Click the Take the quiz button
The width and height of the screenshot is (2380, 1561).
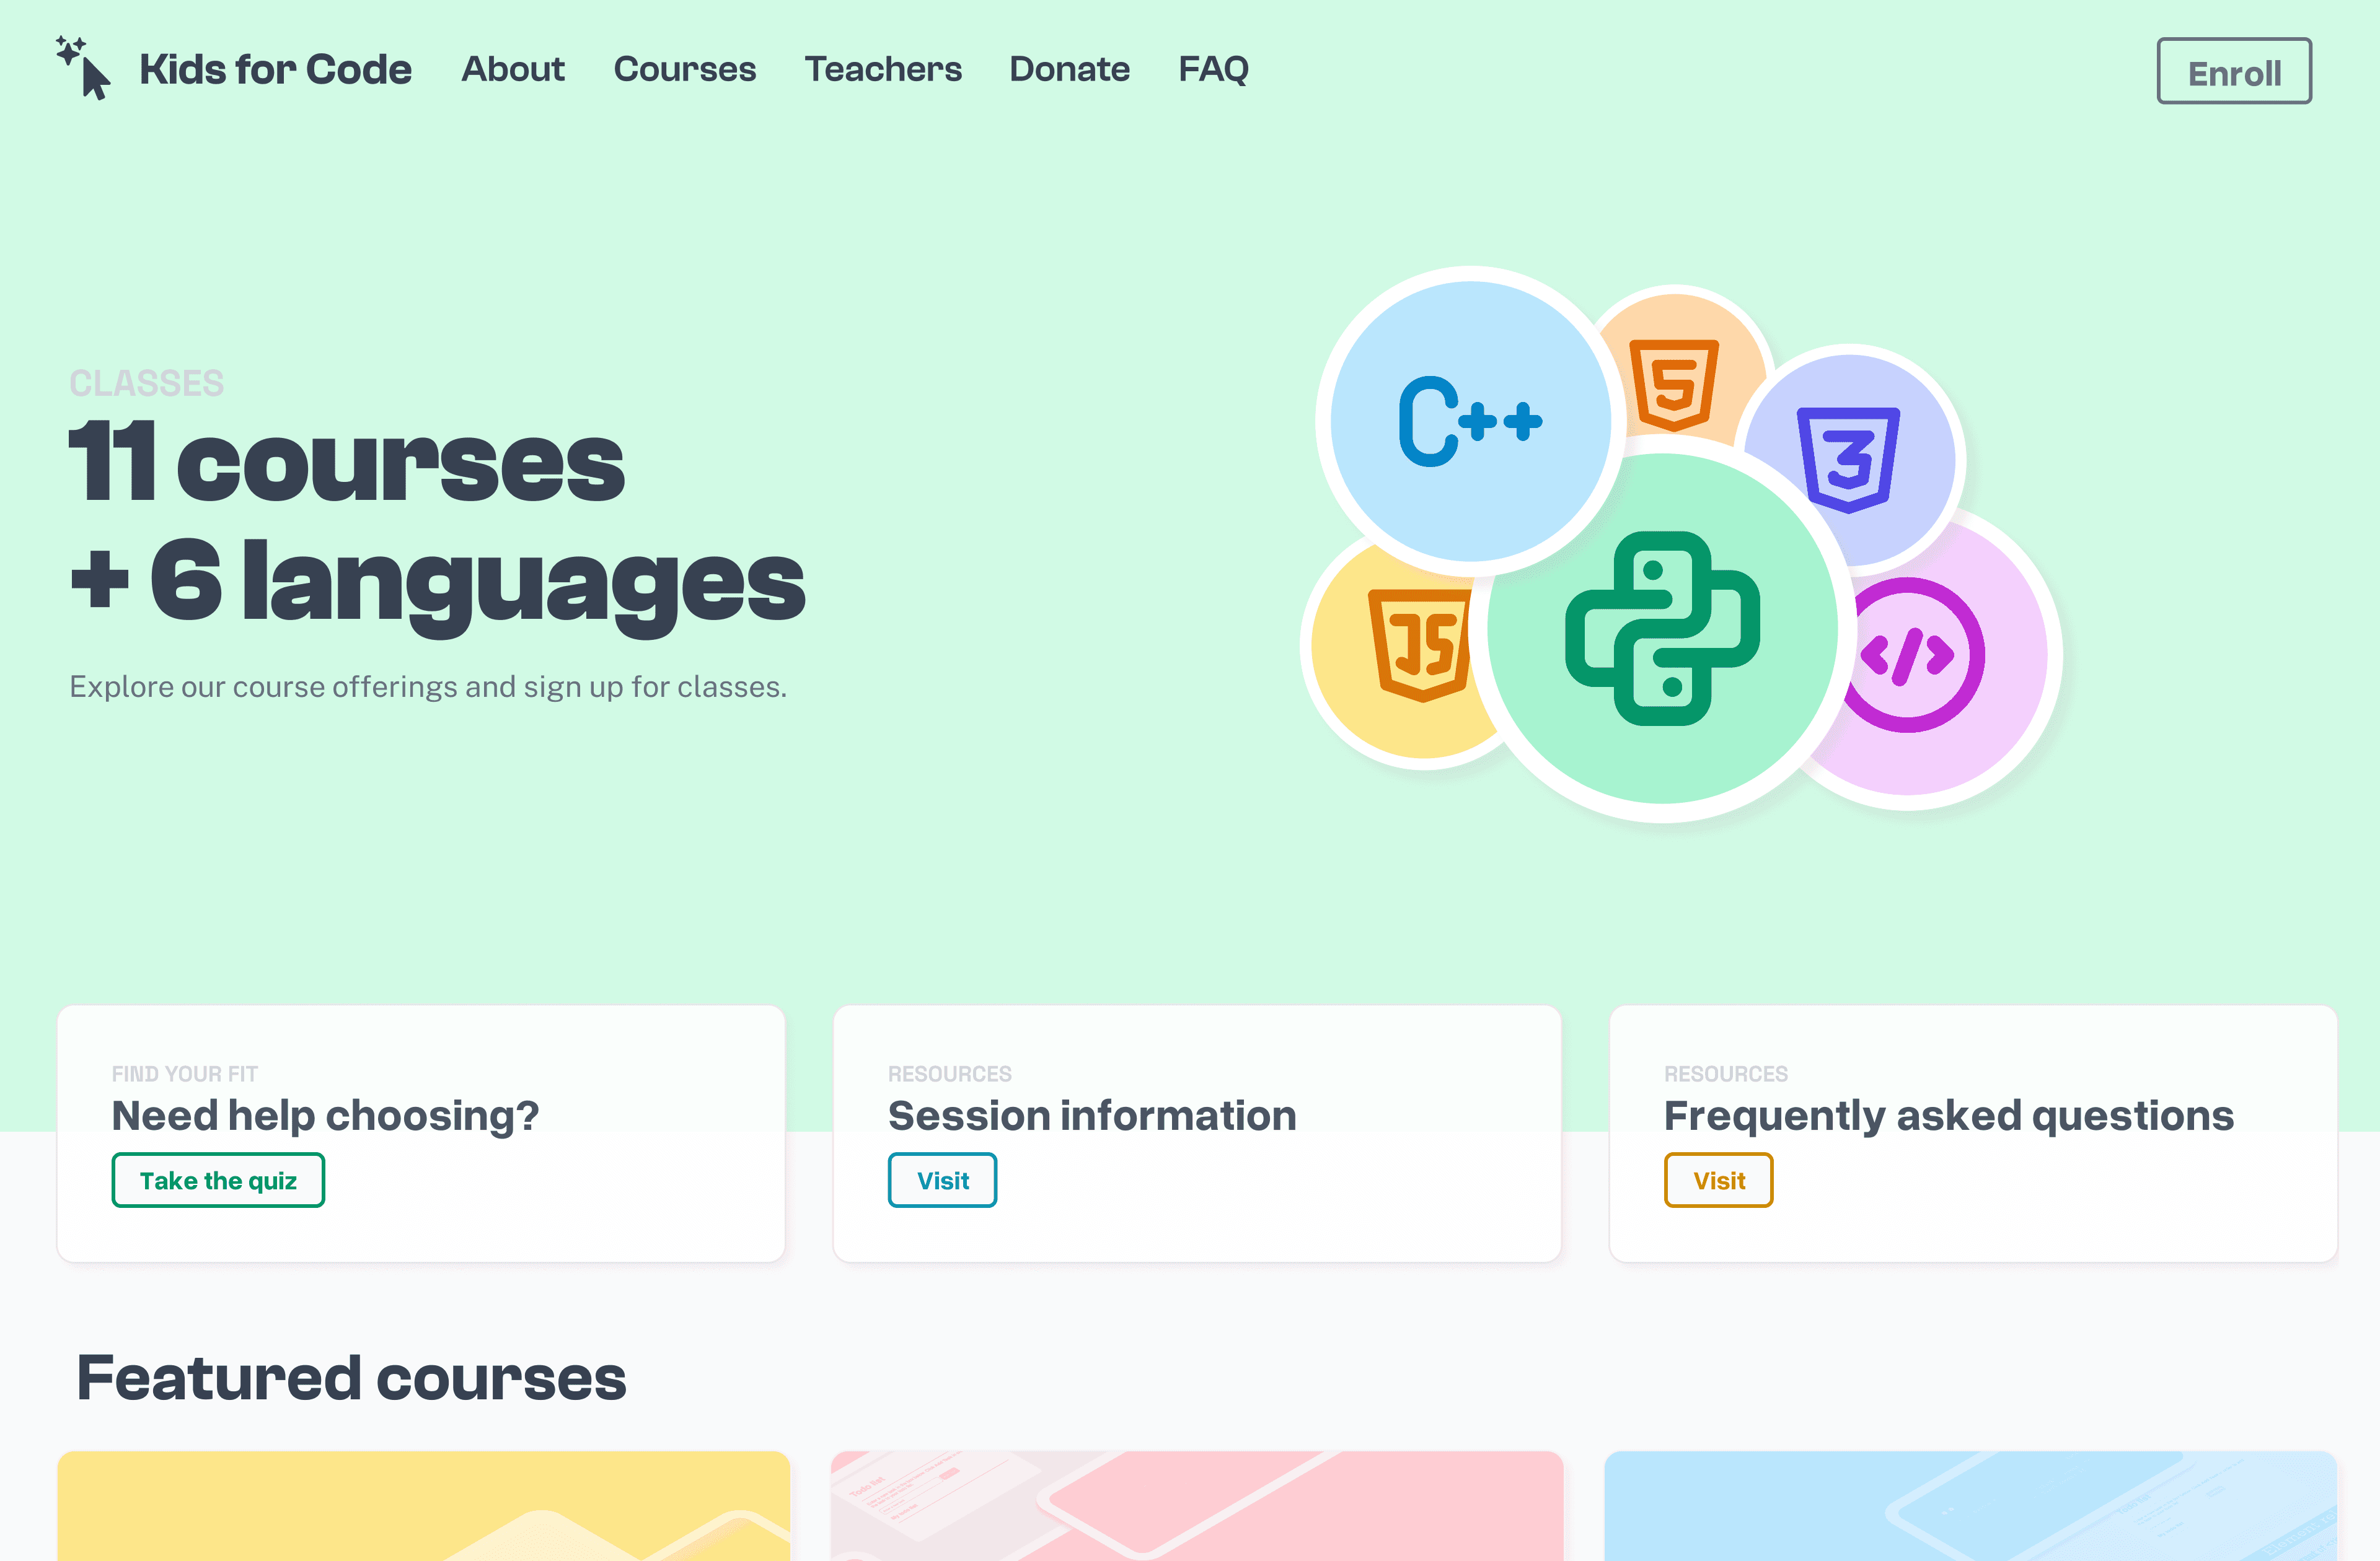point(218,1180)
